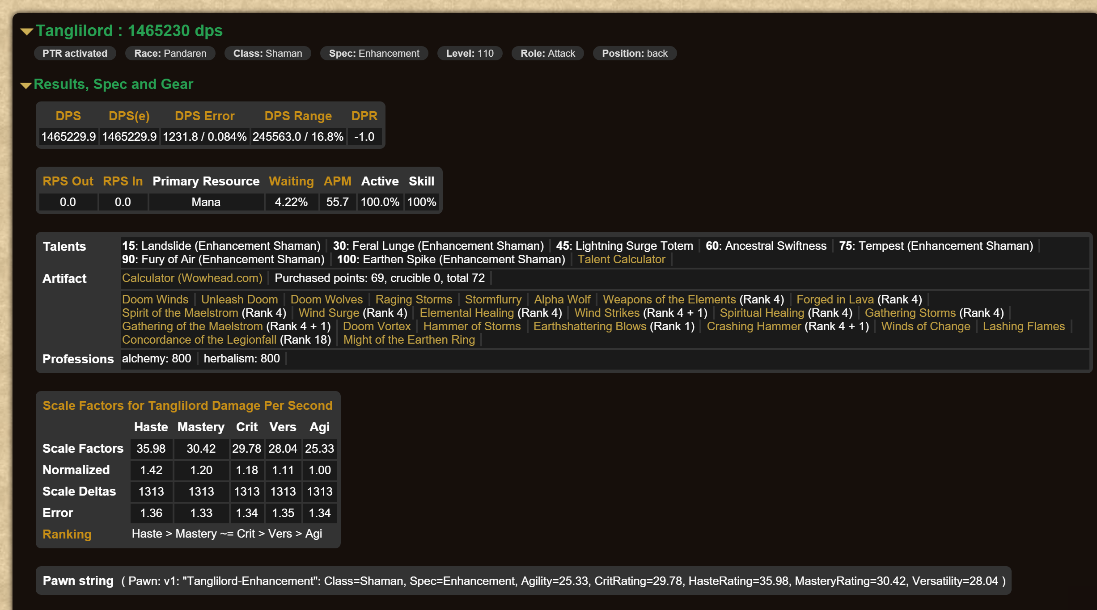Click the Ranking label in scale factors

(67, 534)
